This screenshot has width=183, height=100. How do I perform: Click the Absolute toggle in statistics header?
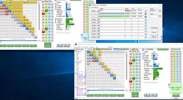pyautogui.click(x=160, y=49)
